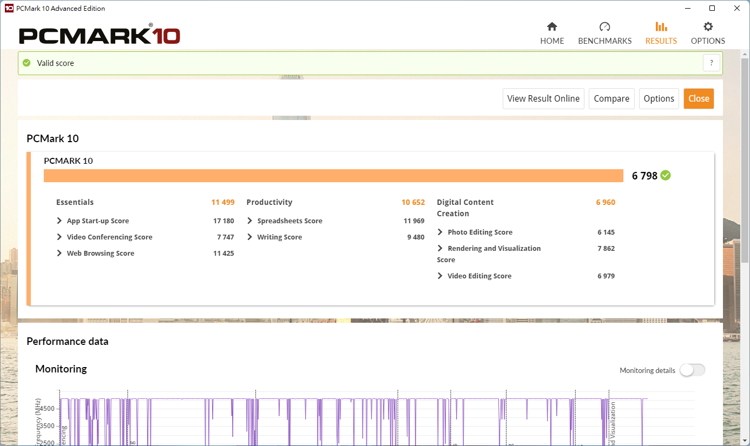
Task: Click the Productivity heading
Action: (269, 202)
